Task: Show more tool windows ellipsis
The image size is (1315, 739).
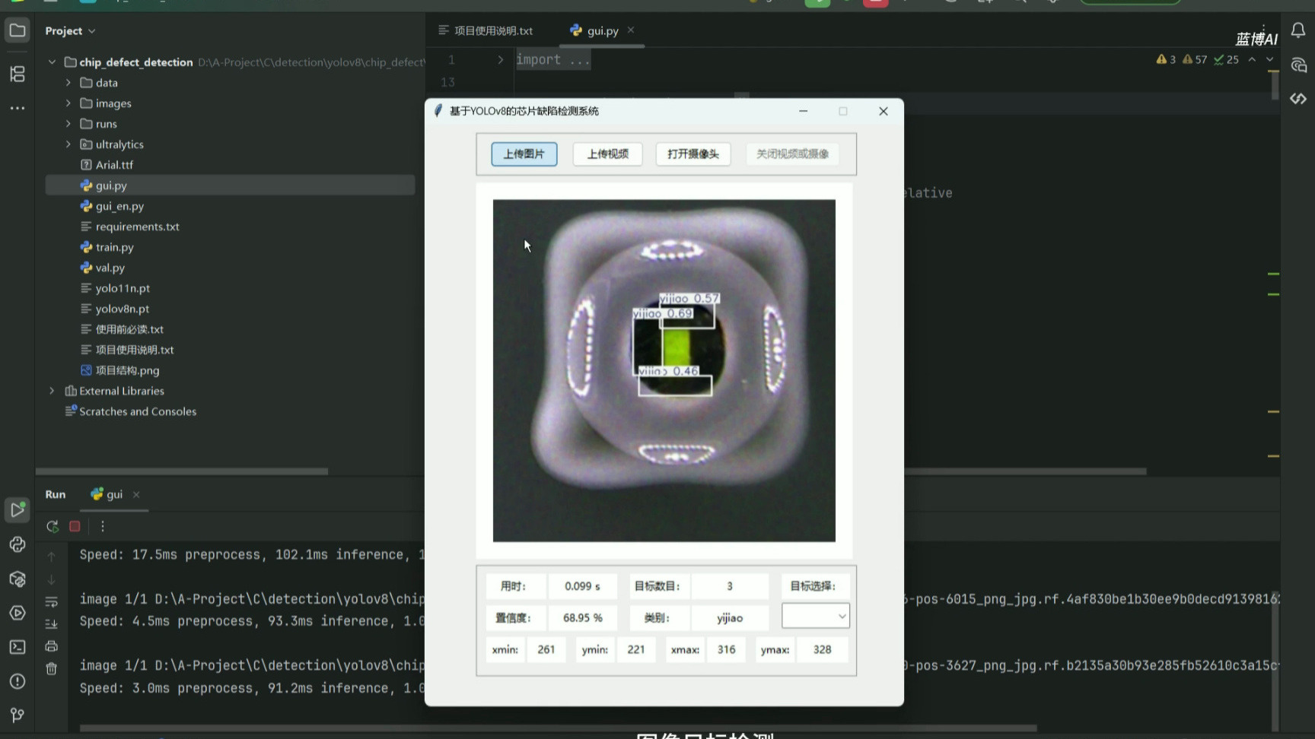Action: click(x=17, y=109)
